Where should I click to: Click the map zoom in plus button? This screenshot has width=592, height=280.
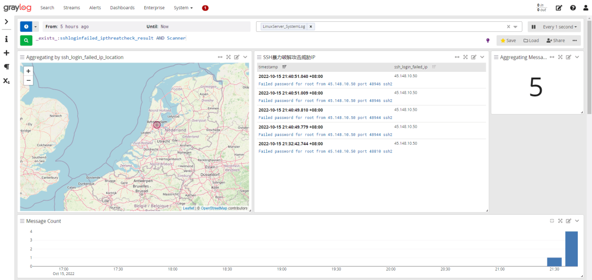pyautogui.click(x=28, y=71)
